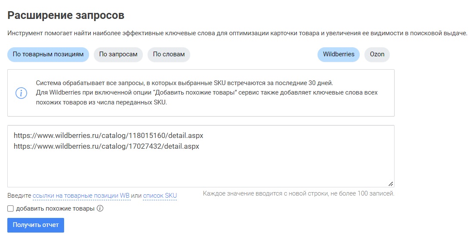
Task: Switch marketplace to Ozon
Action: pos(377,55)
